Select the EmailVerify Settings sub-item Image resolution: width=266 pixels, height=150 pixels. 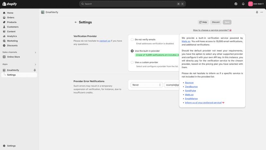[19, 75]
